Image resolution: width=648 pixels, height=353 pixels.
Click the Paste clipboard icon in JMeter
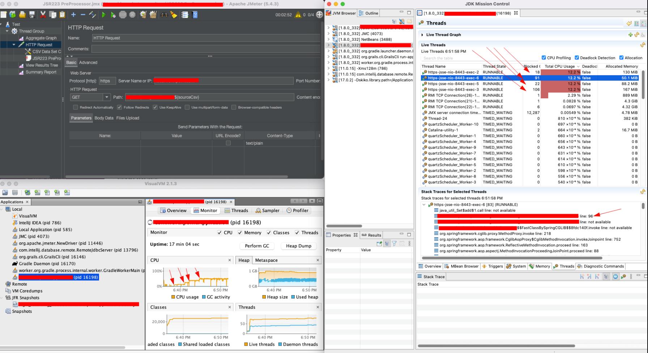click(62, 14)
